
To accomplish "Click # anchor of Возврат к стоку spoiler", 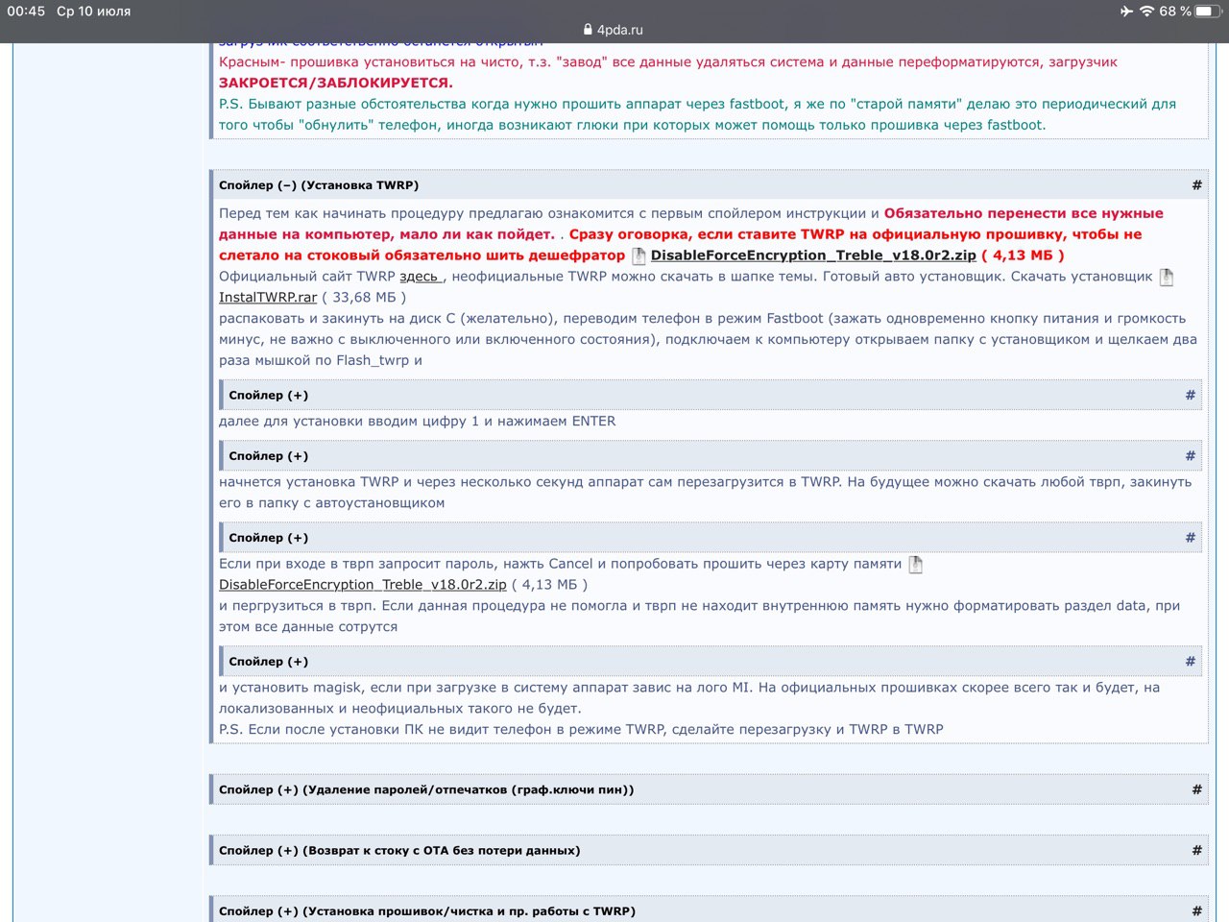I will (x=1196, y=850).
